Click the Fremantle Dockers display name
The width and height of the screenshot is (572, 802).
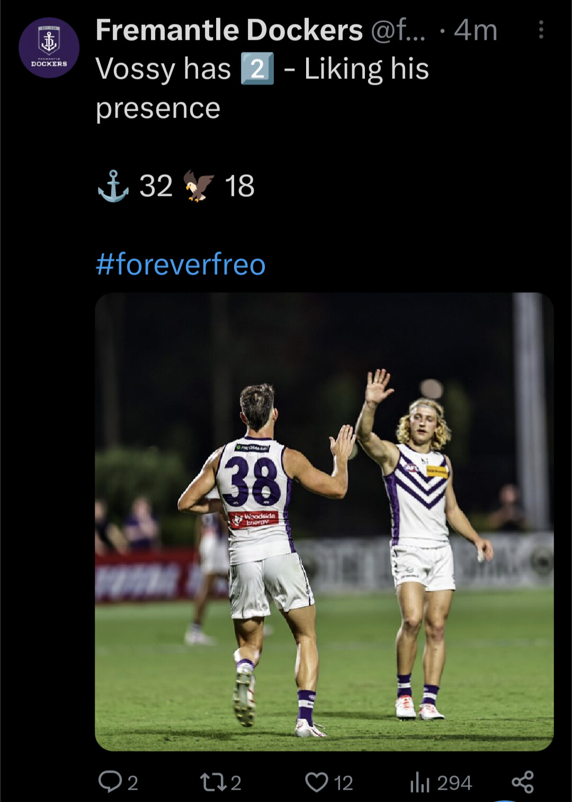(x=229, y=30)
